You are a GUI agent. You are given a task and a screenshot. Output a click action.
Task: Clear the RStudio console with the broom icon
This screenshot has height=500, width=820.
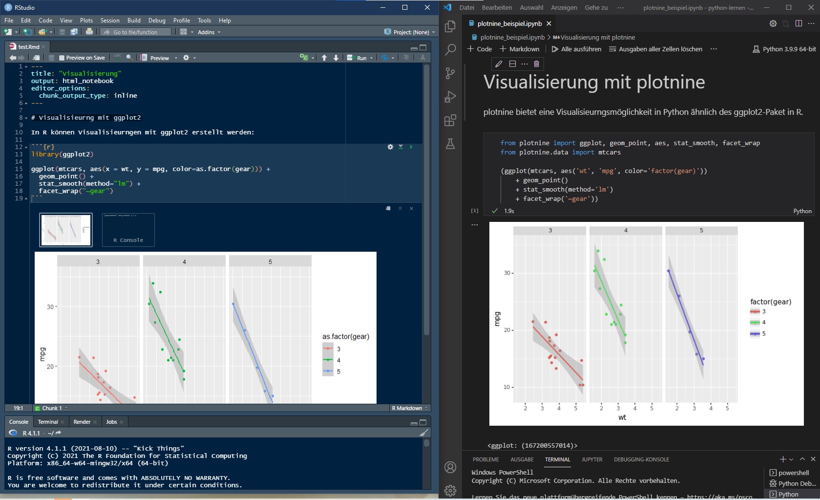point(423,433)
